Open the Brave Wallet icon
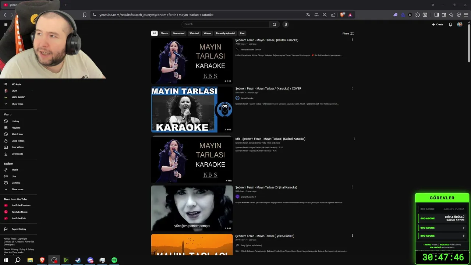The image size is (471, 265). pyautogui.click(x=444, y=15)
